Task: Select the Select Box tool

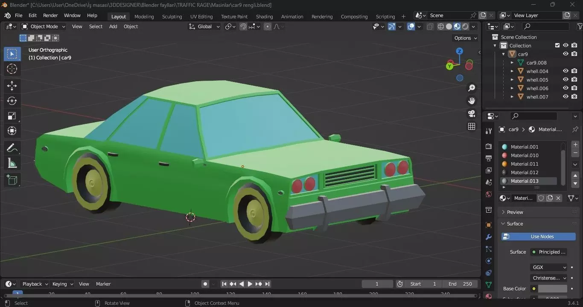Action: pos(12,54)
